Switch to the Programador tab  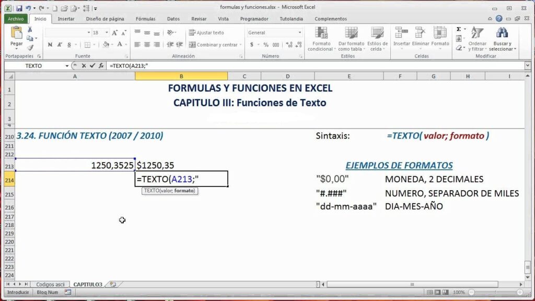click(254, 19)
